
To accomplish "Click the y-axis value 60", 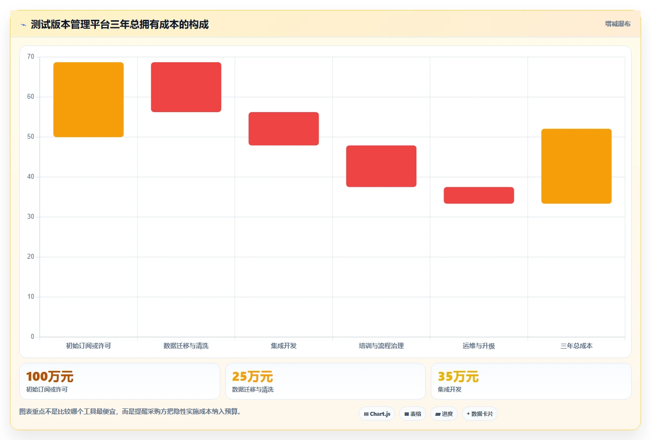I will pyautogui.click(x=31, y=97).
